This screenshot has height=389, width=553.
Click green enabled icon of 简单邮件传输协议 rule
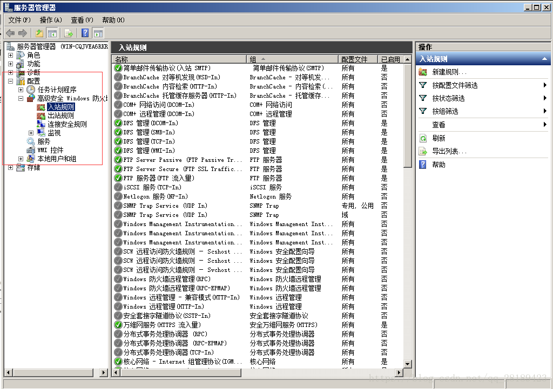coord(118,68)
